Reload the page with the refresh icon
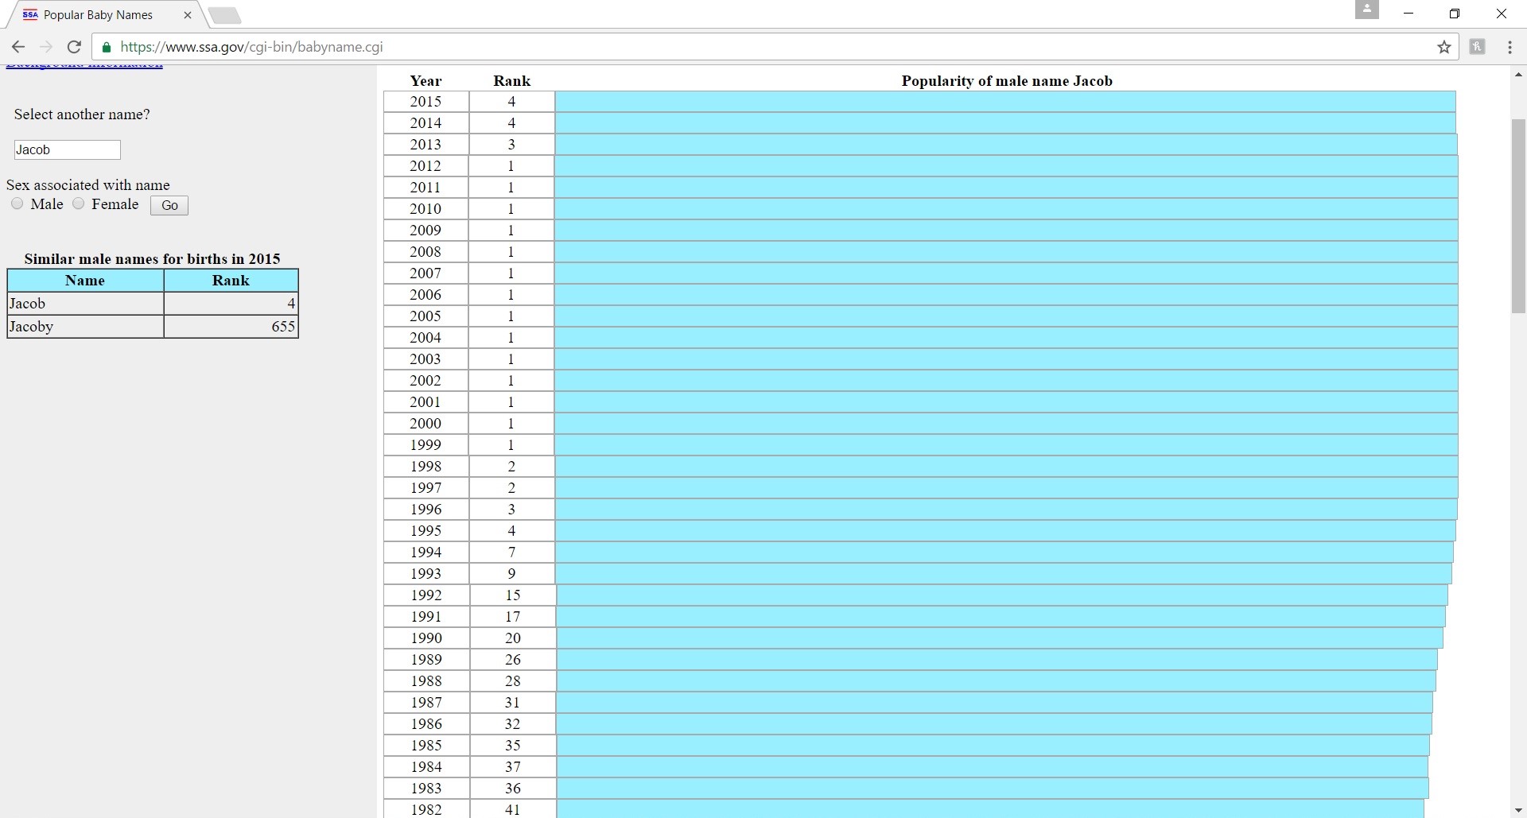This screenshot has height=818, width=1527. click(74, 47)
